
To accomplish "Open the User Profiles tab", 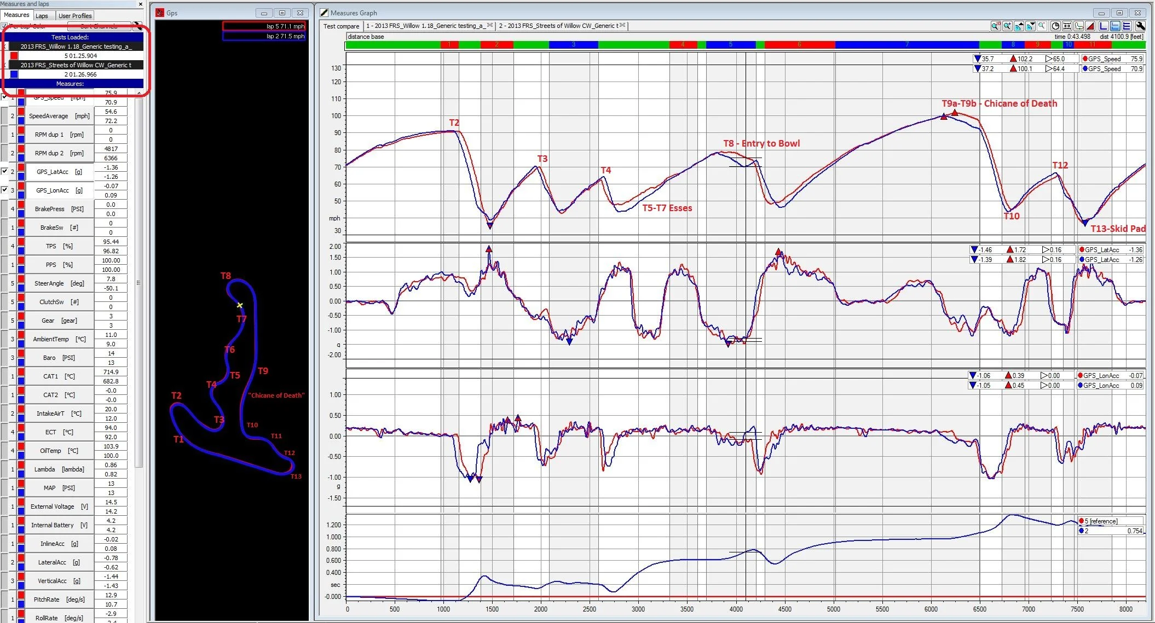I will pyautogui.click(x=75, y=16).
